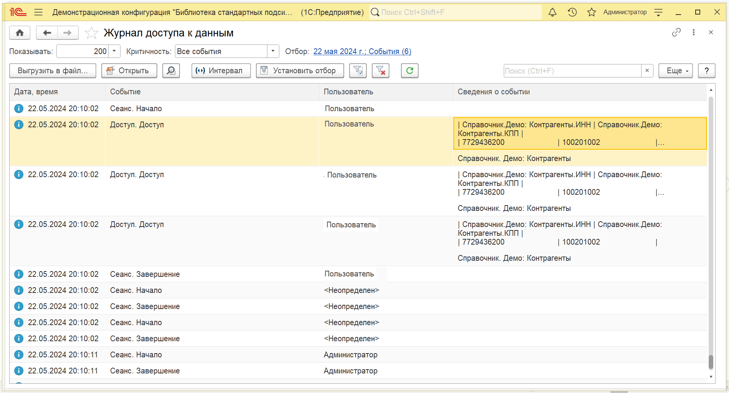Click the Показывать value field 200
The image size is (729, 393).
point(82,51)
